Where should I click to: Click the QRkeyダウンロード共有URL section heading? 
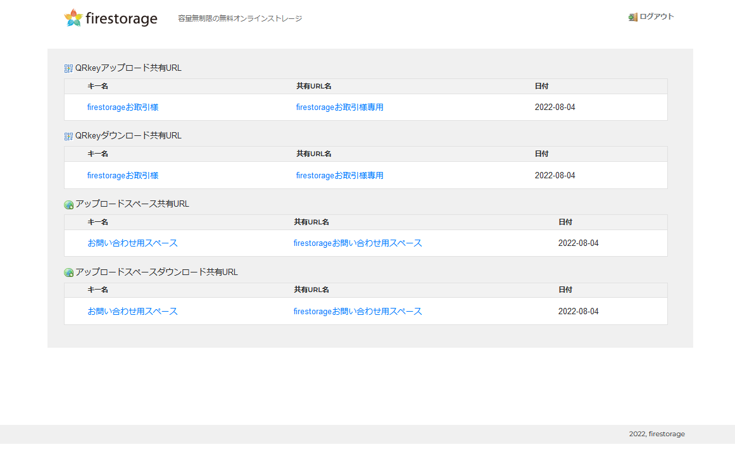[x=129, y=135]
